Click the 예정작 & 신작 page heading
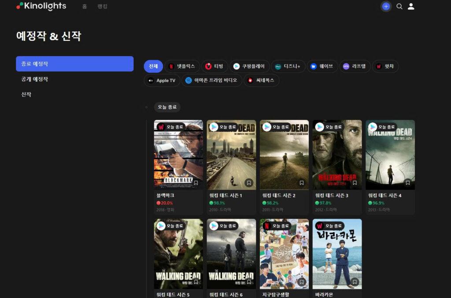The image size is (451, 298). pos(48,36)
